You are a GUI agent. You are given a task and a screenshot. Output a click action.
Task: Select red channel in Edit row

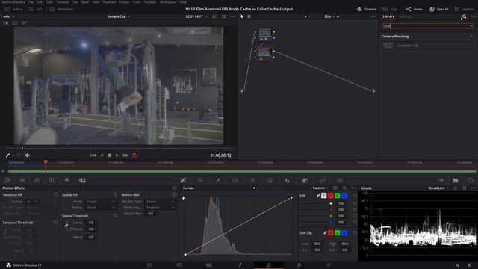pyautogui.click(x=330, y=196)
